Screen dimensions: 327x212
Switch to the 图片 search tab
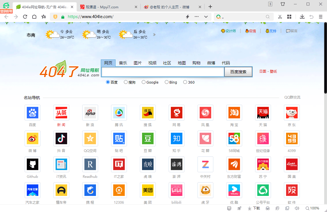(x=138, y=63)
